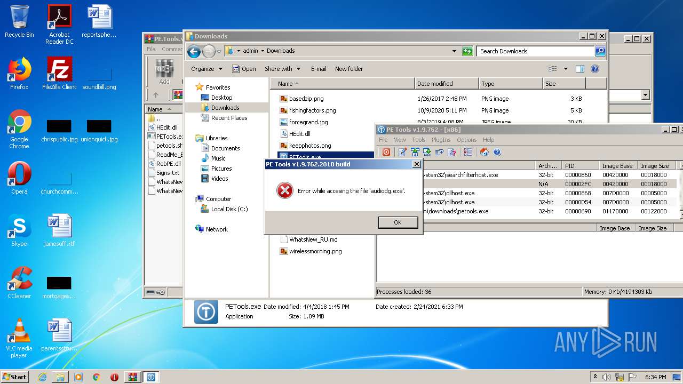Select Network in navigation pane
Screen dimensions: 683x384
coord(217,229)
